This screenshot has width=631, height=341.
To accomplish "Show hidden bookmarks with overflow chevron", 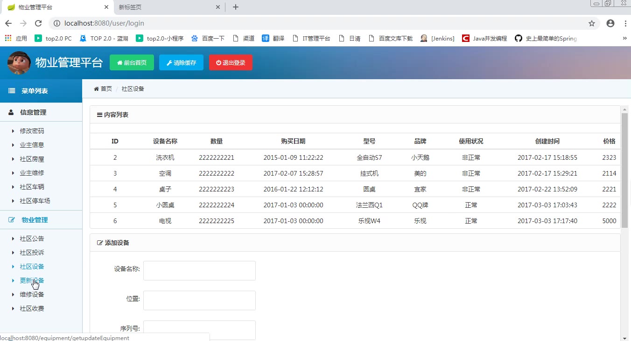I will click(624, 38).
